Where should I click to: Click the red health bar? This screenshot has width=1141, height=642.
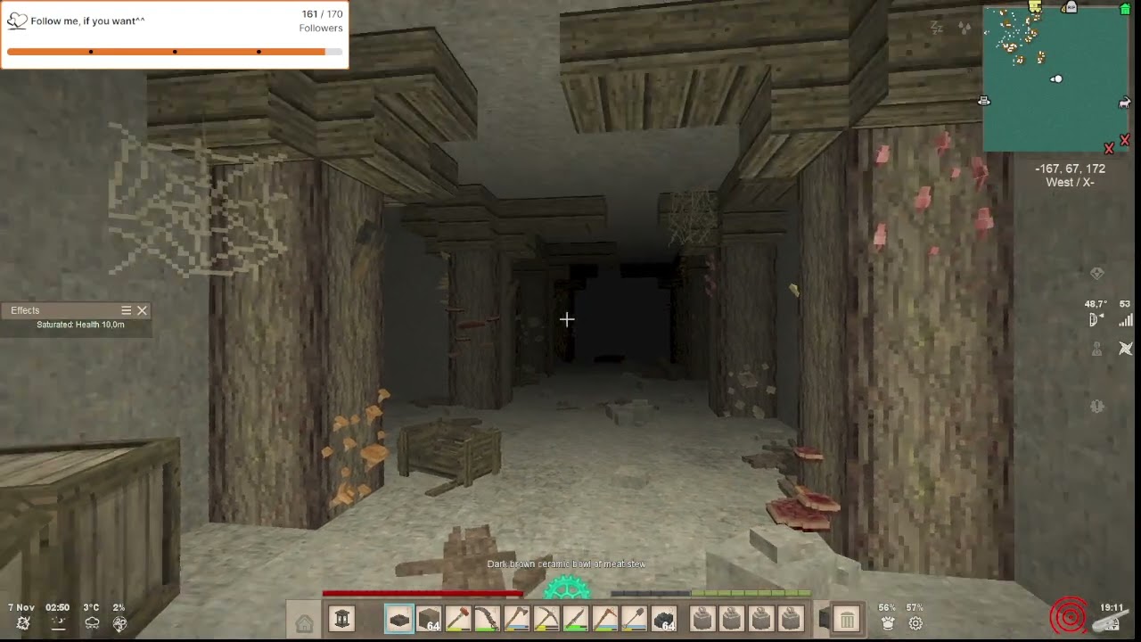point(423,593)
